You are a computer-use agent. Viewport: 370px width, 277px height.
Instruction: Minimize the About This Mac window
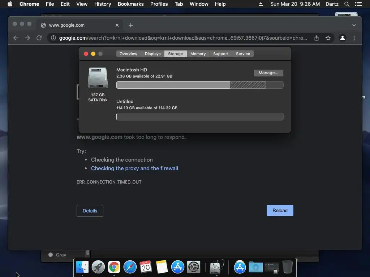coord(93,54)
